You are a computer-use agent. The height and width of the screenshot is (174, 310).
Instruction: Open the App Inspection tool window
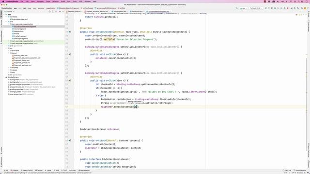pyautogui.click(x=84, y=170)
